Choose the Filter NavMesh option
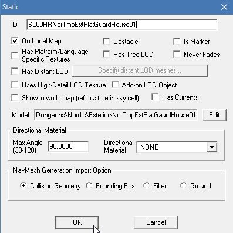Screen dimensions: 233x233 click(146, 185)
